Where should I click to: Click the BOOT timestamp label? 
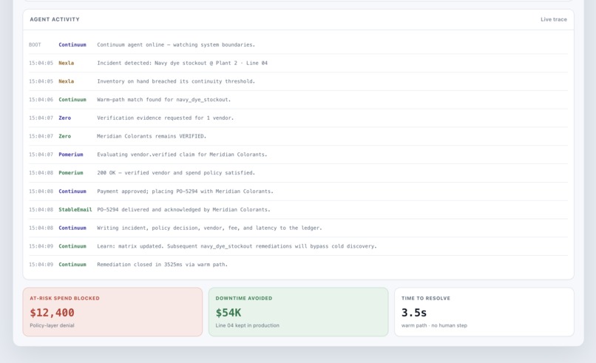click(x=35, y=45)
